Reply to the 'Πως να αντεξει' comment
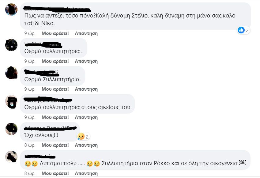This screenshot has height=178, width=260. tap(86, 33)
